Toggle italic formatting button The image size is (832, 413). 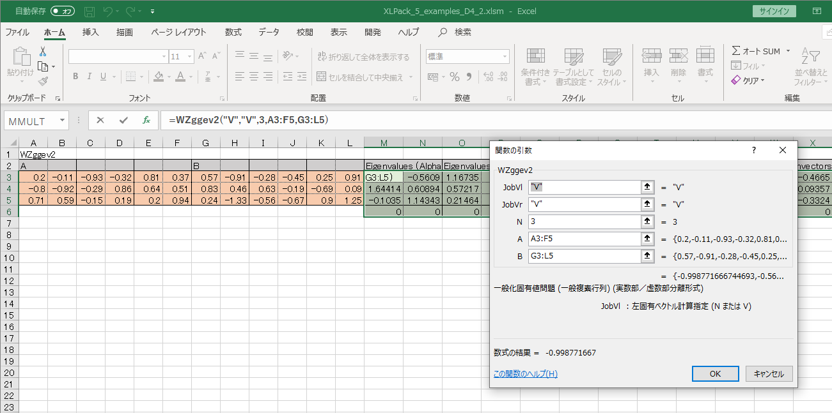tap(89, 77)
